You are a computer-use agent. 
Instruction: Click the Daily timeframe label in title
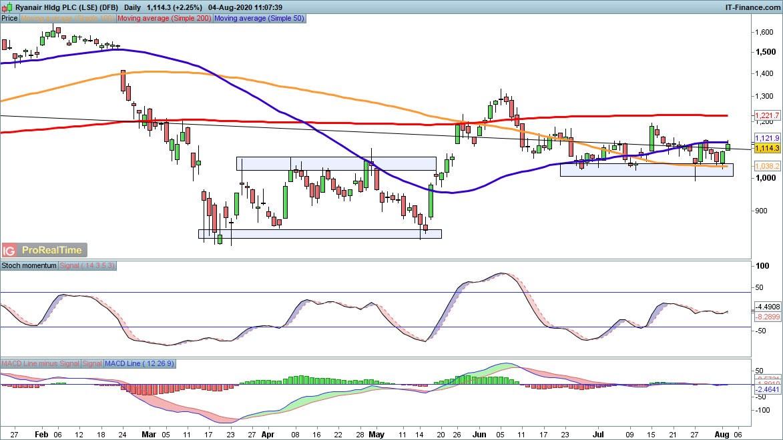132,7
